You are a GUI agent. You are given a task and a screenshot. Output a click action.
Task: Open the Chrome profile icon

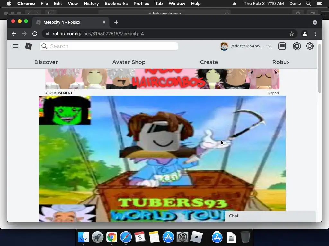305,34
